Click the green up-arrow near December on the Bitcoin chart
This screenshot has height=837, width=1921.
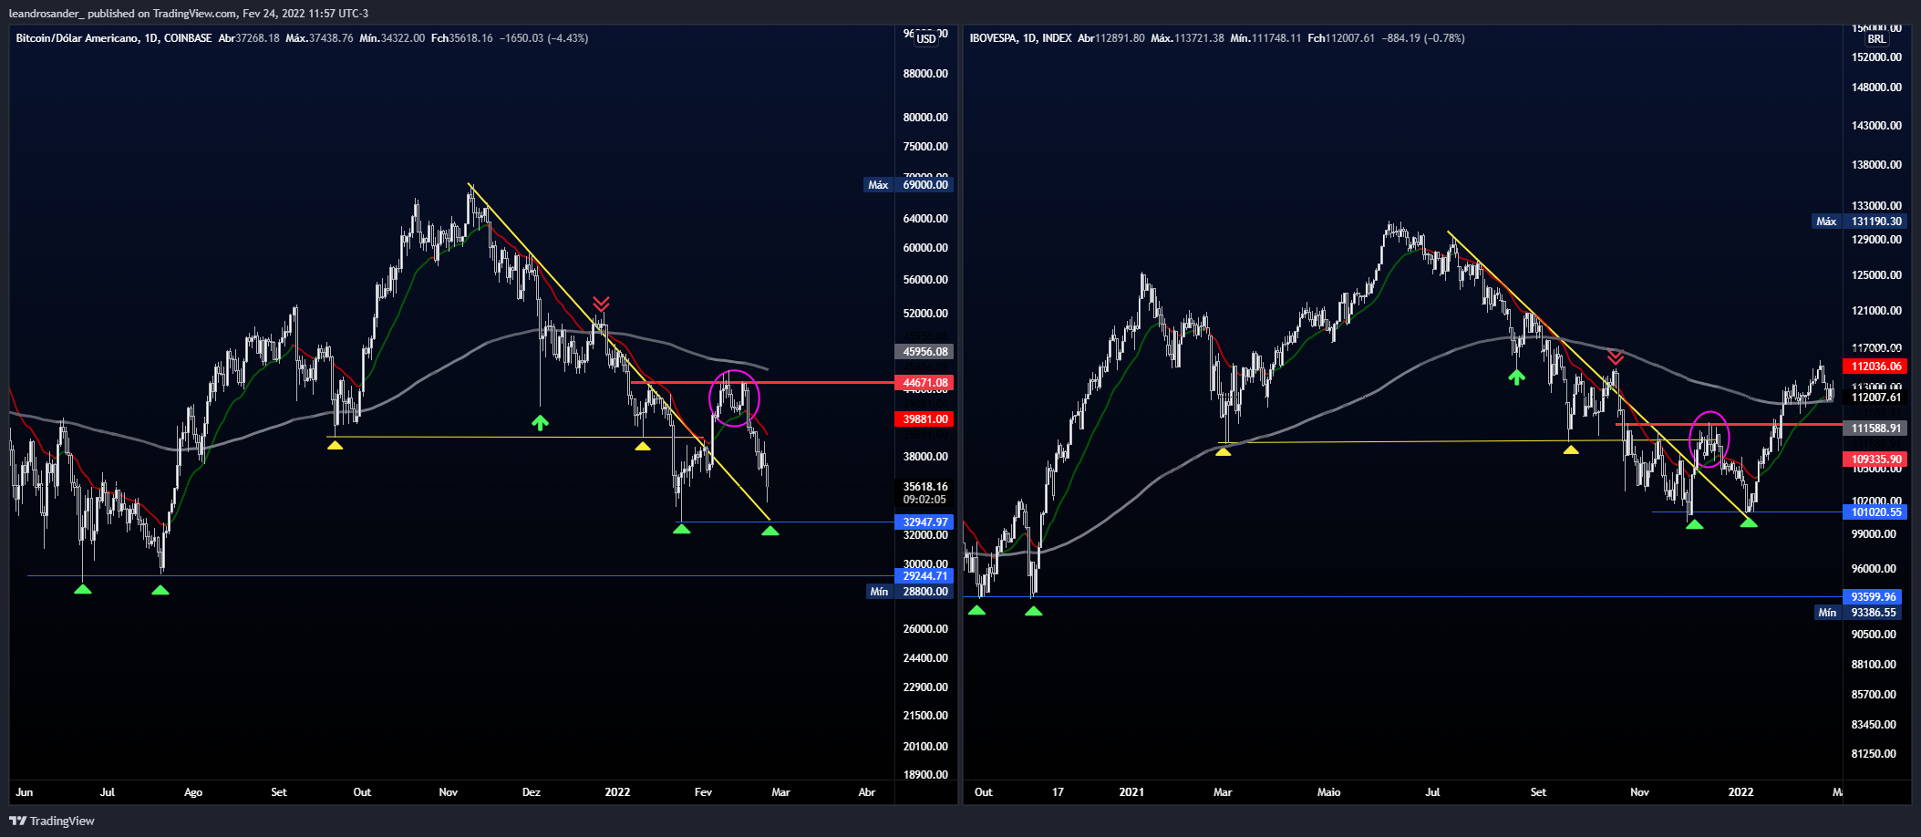click(540, 422)
